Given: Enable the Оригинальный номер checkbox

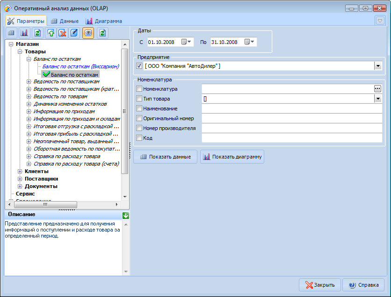Looking at the screenshot, I should point(139,118).
